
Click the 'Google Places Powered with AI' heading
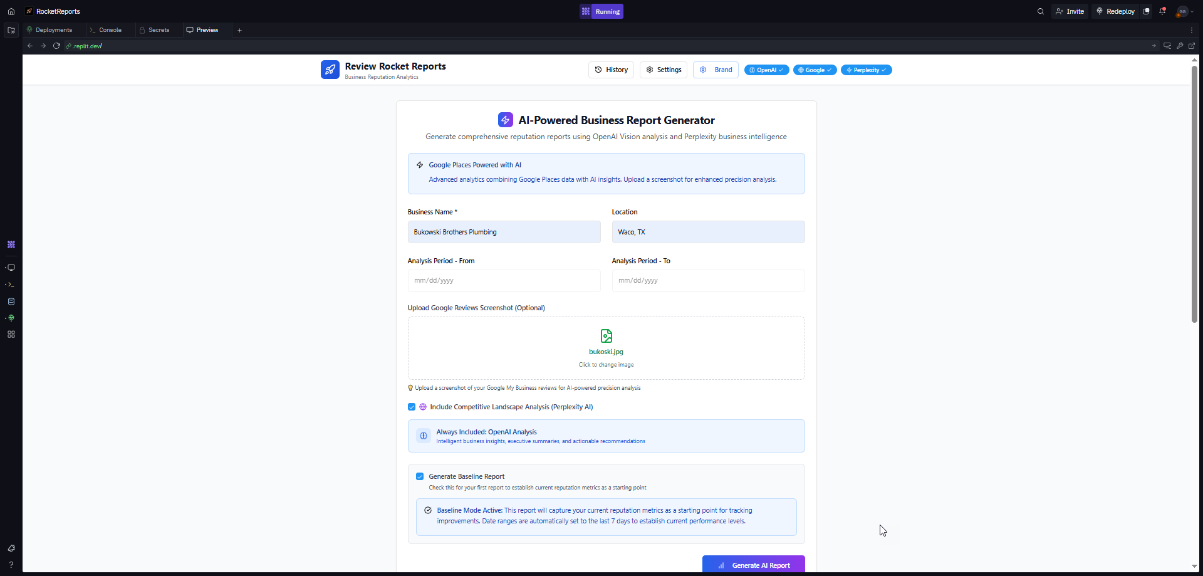click(x=475, y=165)
